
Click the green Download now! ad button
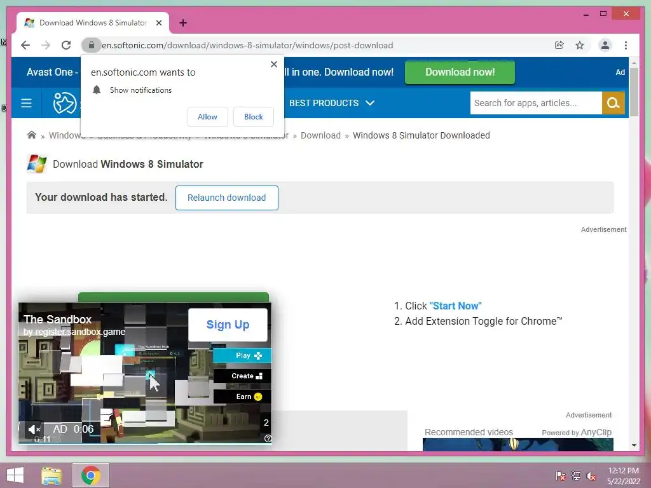pos(460,72)
